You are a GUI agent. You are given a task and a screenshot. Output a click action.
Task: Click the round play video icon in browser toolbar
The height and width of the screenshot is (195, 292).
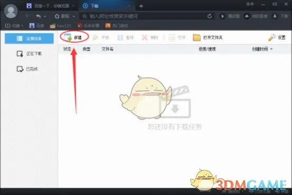point(222,16)
